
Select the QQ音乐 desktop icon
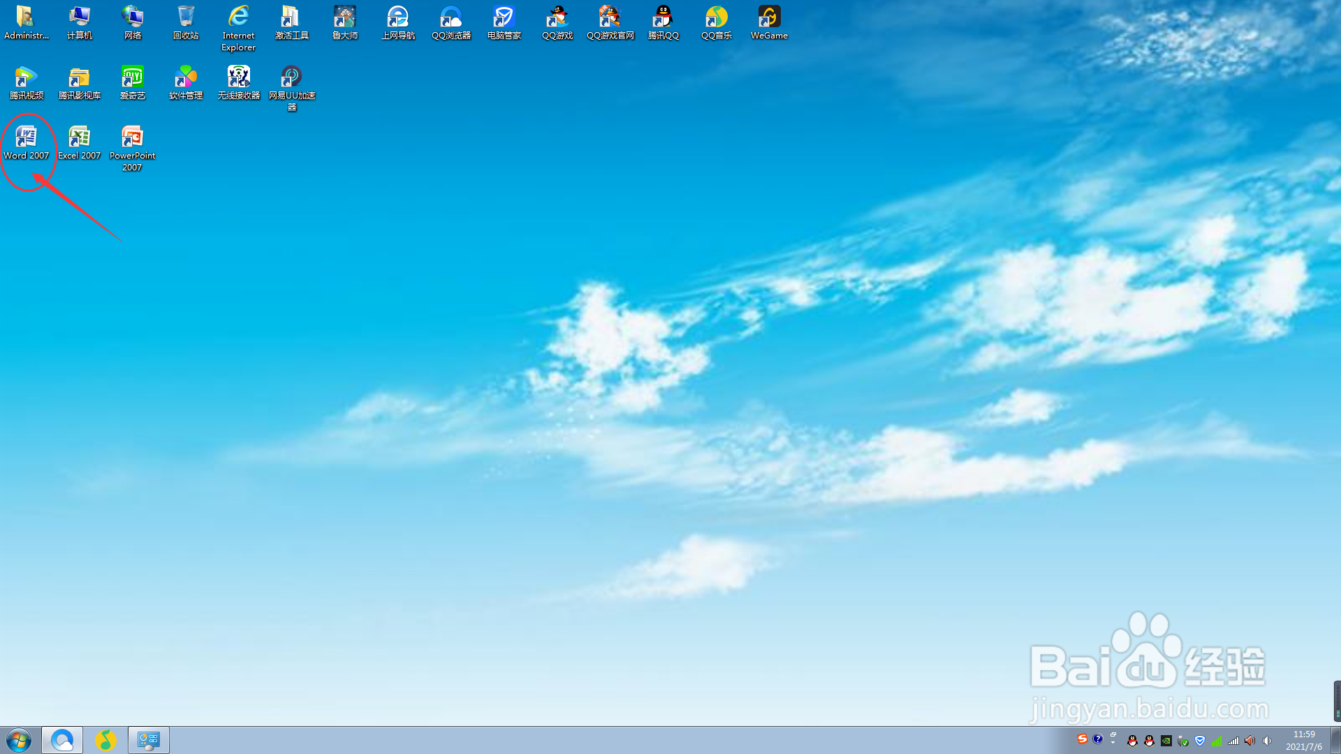click(x=716, y=17)
